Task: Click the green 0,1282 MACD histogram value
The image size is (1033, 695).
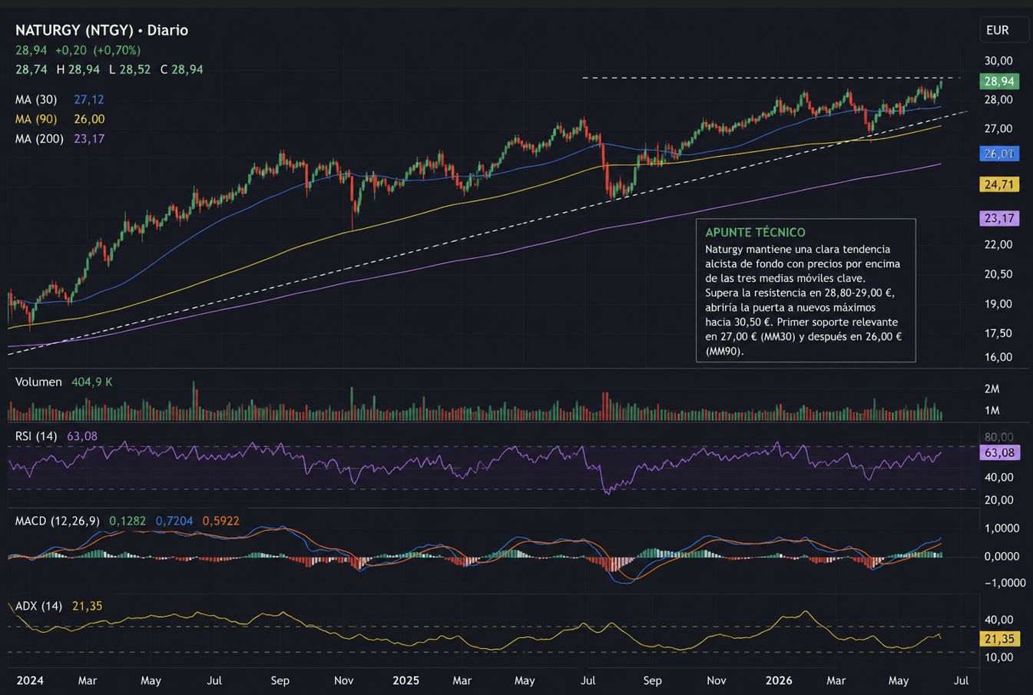Action: click(127, 521)
